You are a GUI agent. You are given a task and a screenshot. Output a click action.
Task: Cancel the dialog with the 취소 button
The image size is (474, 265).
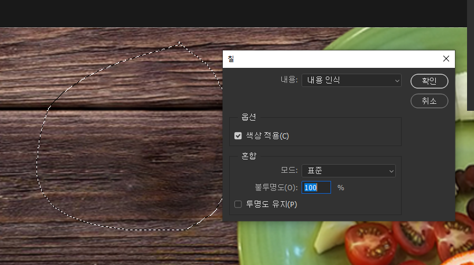(x=429, y=101)
